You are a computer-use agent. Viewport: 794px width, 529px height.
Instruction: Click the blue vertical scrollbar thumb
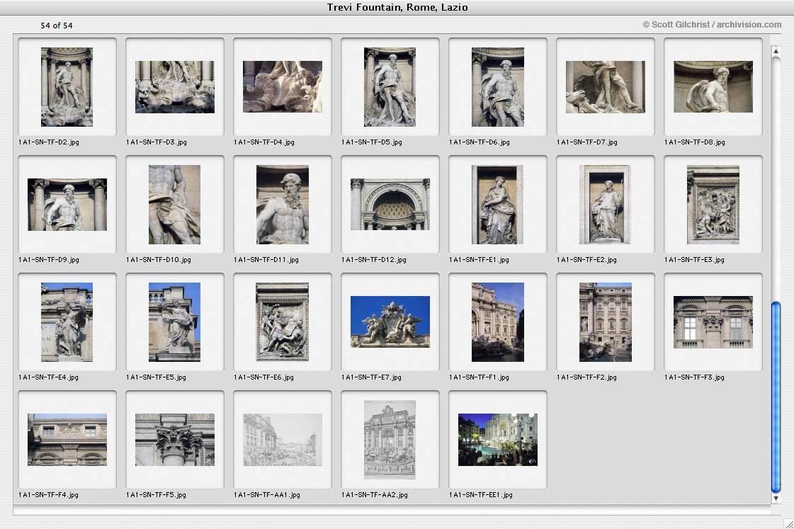[x=776, y=397]
